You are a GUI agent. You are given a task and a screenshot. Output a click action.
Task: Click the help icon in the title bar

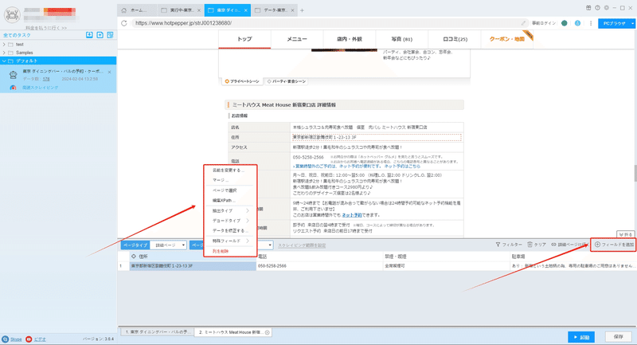click(x=597, y=8)
